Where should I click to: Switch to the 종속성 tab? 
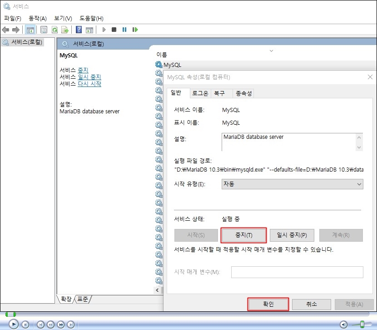click(243, 93)
